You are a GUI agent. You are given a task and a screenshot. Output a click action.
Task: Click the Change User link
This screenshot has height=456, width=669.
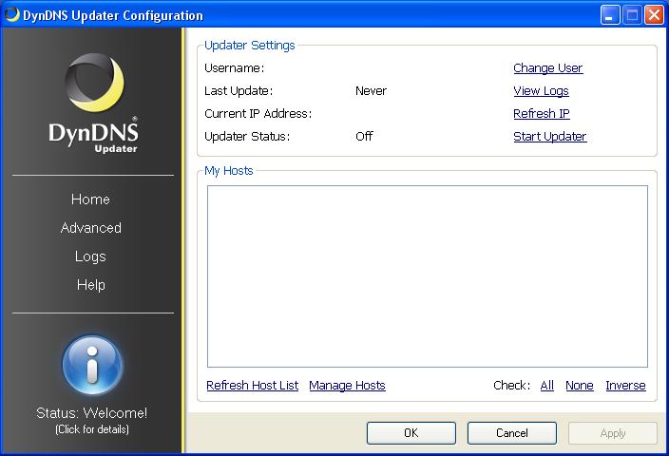[x=547, y=67]
